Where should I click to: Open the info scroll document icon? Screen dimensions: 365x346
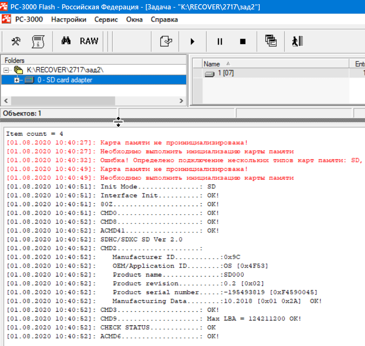tap(38, 42)
